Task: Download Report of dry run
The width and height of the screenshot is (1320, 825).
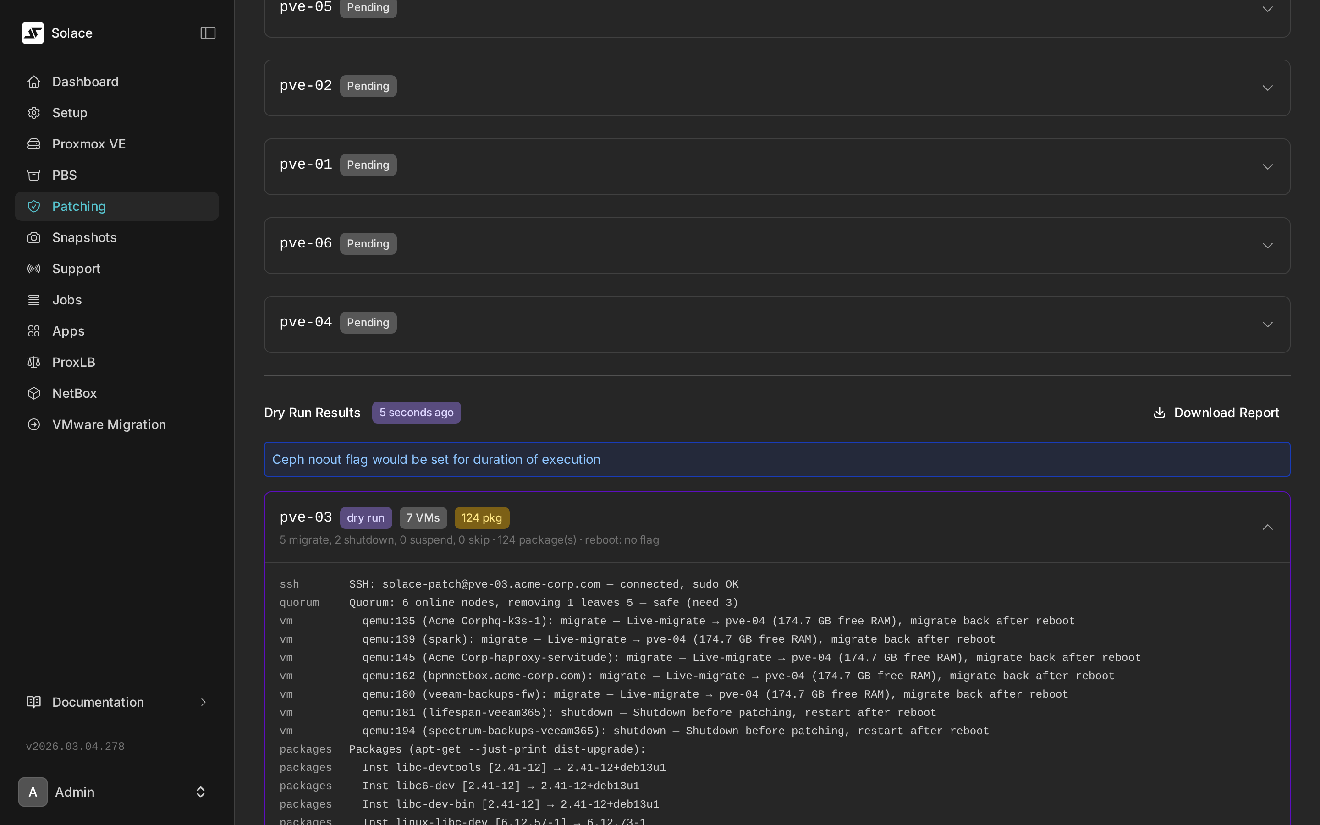Action: [x=1216, y=412]
